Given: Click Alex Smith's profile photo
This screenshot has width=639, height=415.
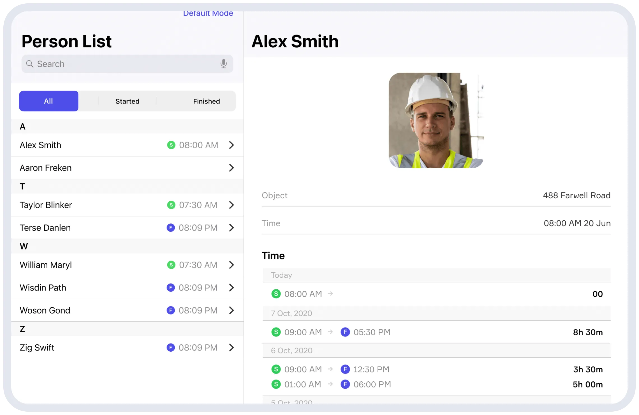Looking at the screenshot, I should coord(436,121).
